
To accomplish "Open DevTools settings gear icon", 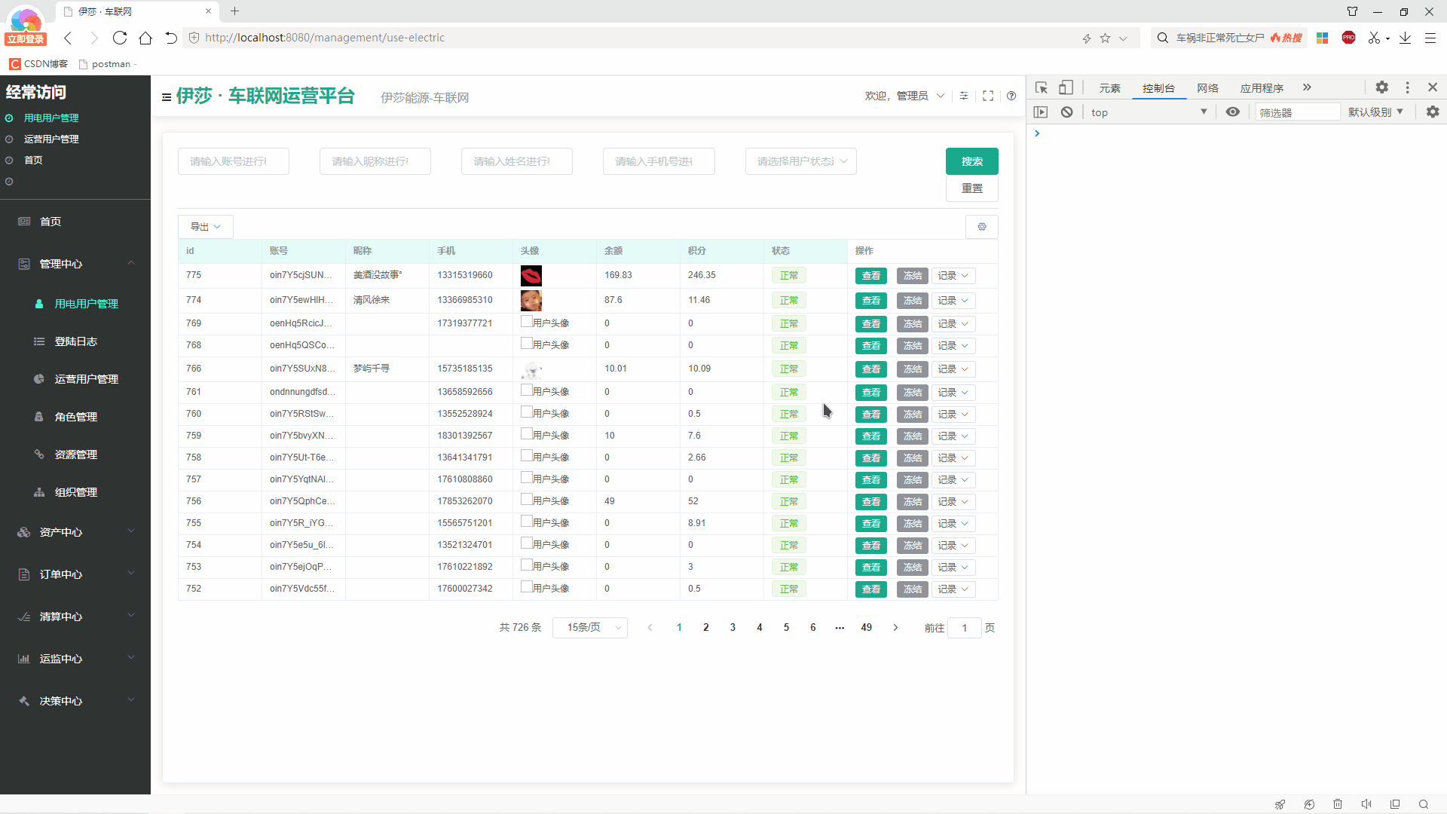I will pos(1381,87).
